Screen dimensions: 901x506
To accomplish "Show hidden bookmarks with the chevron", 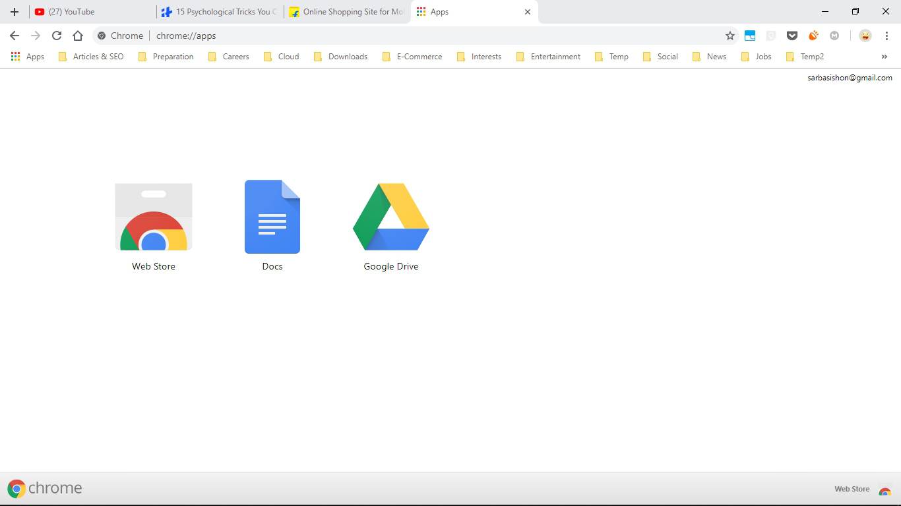I will click(885, 57).
